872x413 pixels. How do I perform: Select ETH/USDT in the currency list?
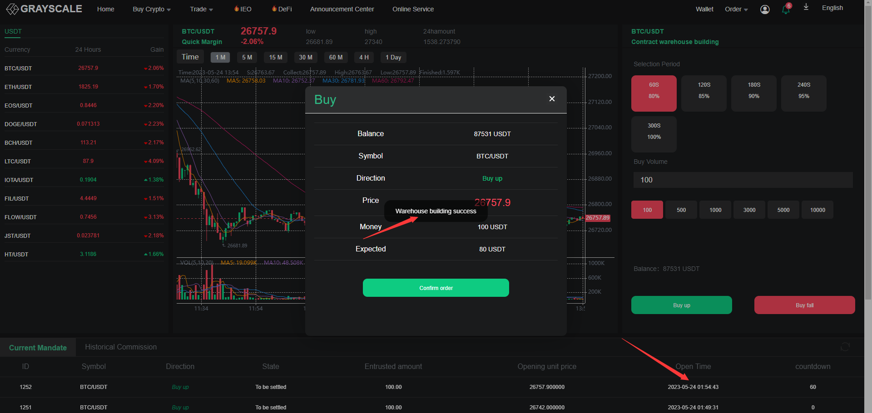pyautogui.click(x=84, y=87)
